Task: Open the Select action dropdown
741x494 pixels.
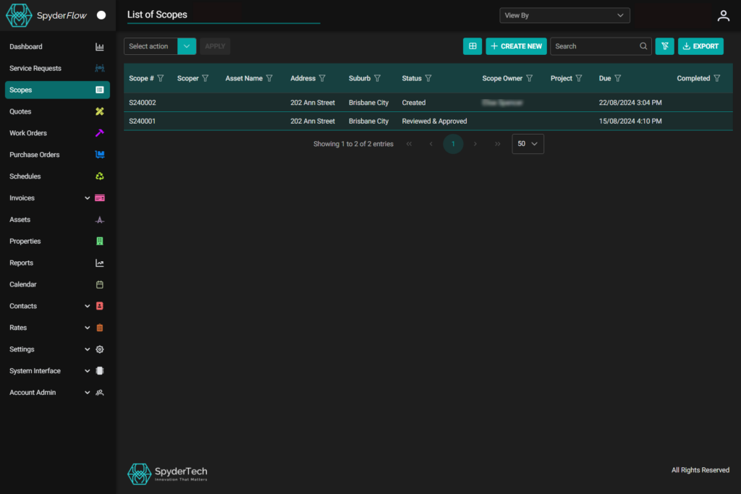Action: (187, 46)
